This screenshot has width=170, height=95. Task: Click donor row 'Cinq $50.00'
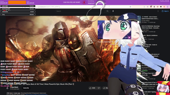click(x=18, y=15)
